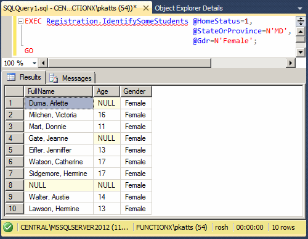Click the cell 'Walter, Austie'
Screen dimensions: 308x239
(59, 197)
